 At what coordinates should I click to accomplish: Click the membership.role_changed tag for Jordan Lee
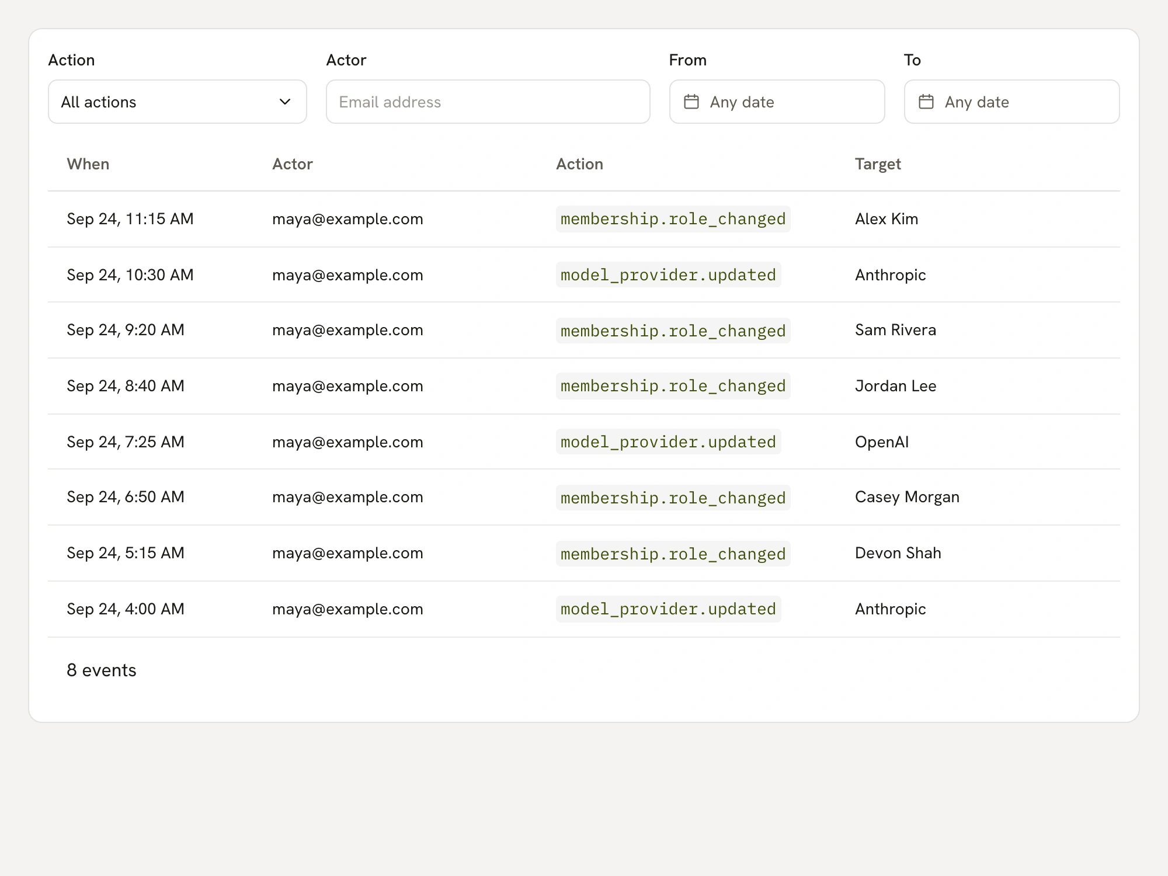(x=673, y=386)
